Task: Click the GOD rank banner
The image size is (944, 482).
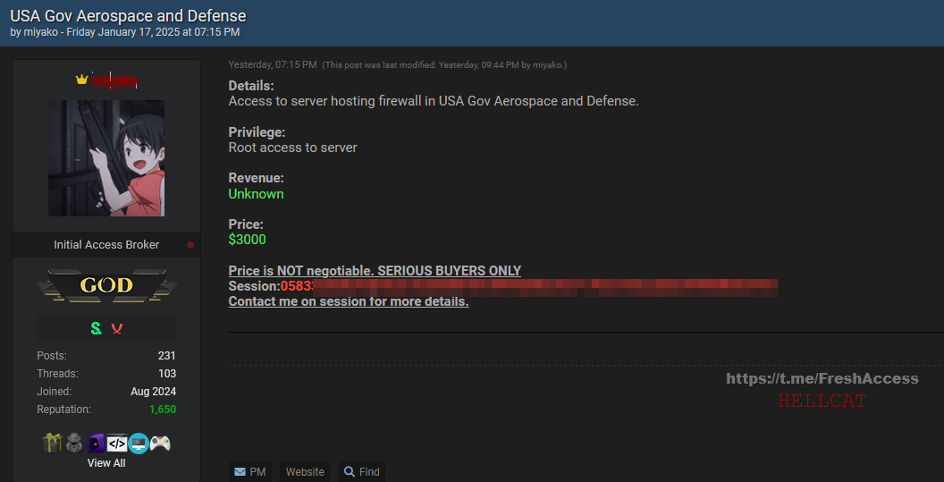Action: tap(106, 285)
